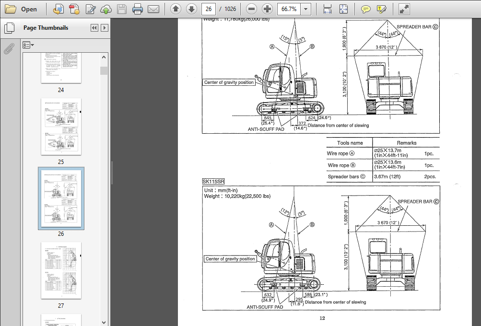Zoom in with the plus button

tap(267, 9)
